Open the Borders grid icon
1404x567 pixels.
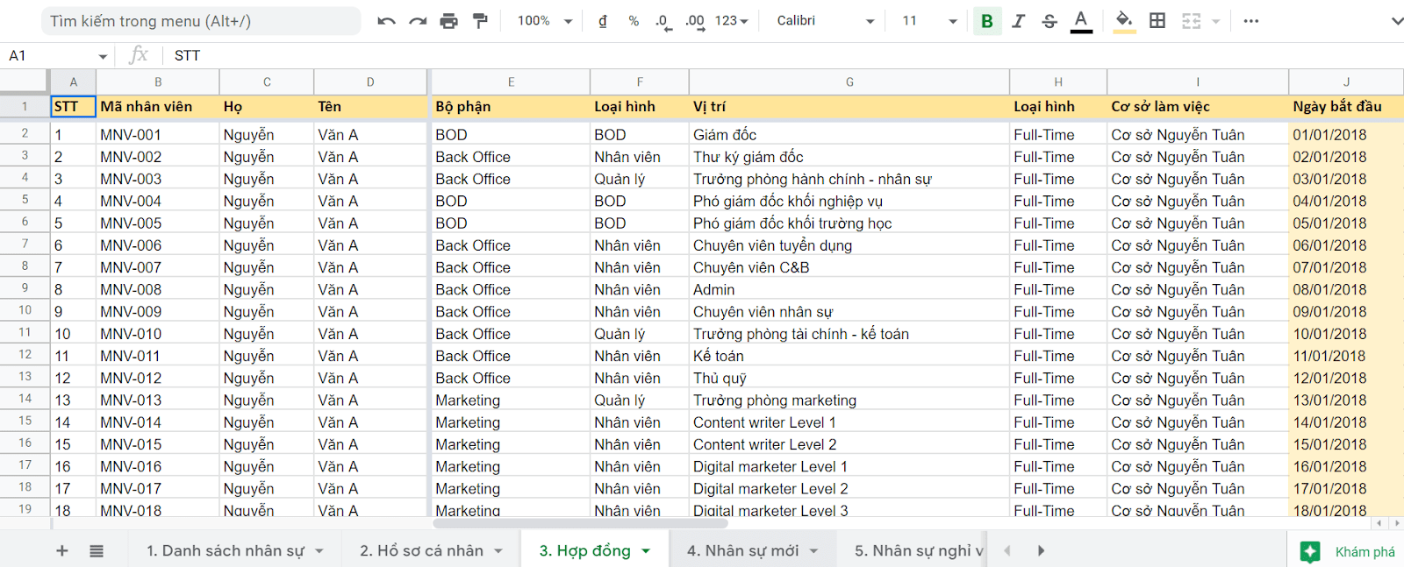(1157, 20)
